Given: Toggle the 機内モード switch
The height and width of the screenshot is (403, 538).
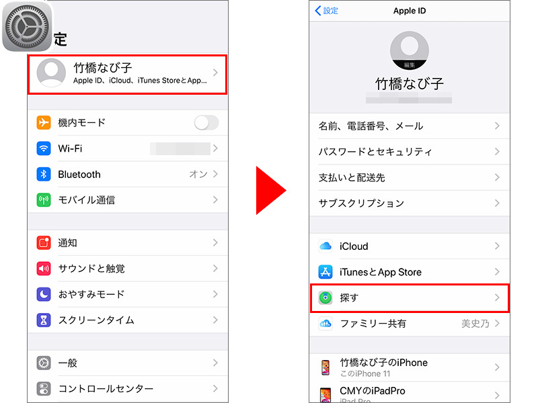Looking at the screenshot, I should [x=206, y=123].
